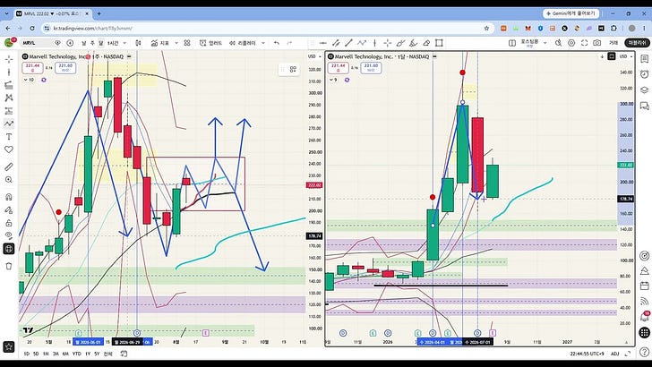Select the 3M time range tab
This screenshot has width=652, height=367.
pos(56,354)
